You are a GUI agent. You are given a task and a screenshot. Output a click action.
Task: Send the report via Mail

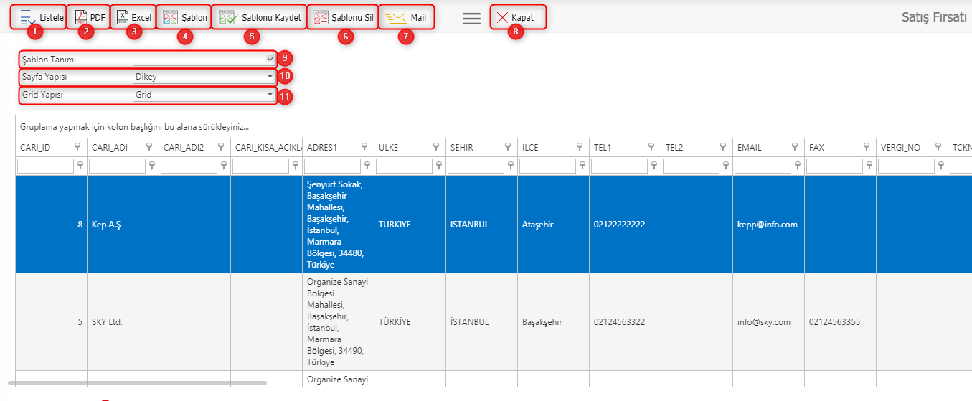[x=407, y=17]
